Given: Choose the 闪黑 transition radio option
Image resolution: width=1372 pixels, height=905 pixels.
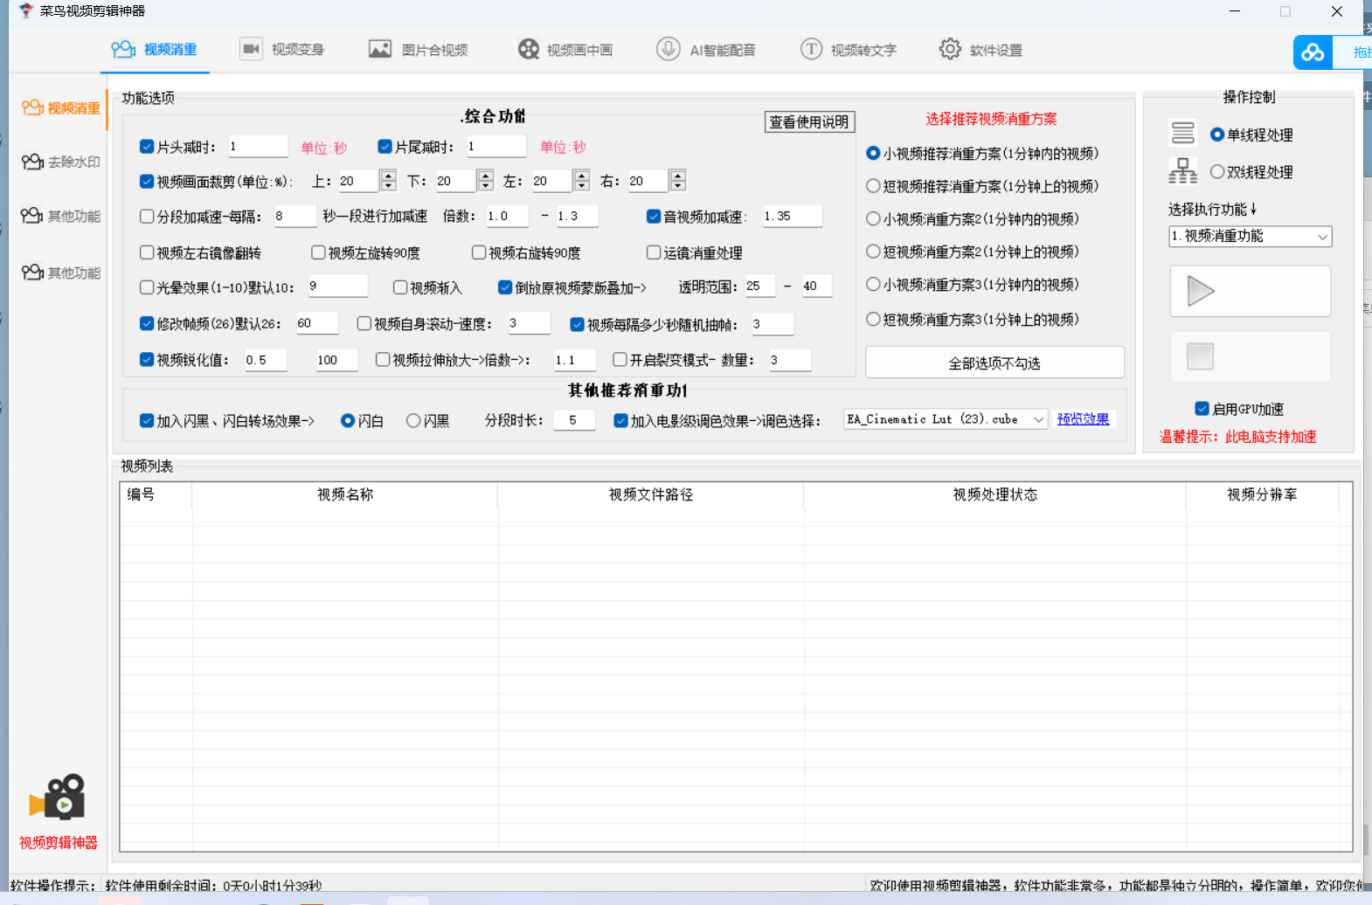Looking at the screenshot, I should [x=413, y=421].
